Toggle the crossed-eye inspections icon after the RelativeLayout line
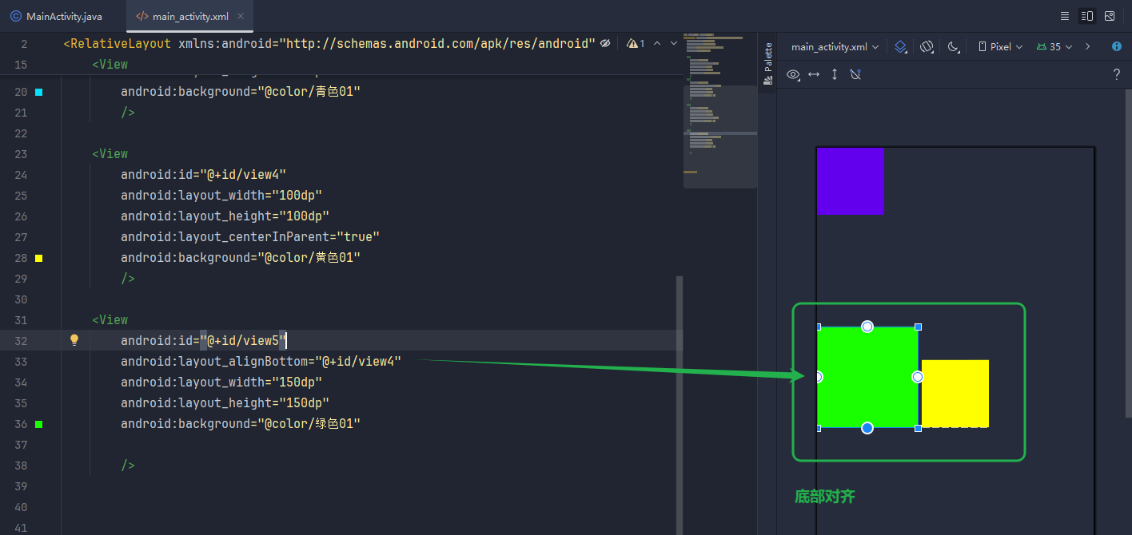This screenshot has width=1132, height=535. point(605,43)
